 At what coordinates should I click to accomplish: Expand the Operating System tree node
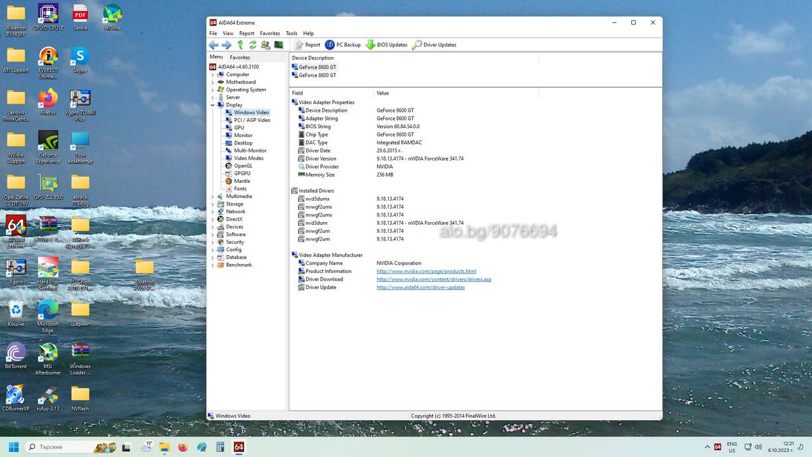[x=213, y=89]
